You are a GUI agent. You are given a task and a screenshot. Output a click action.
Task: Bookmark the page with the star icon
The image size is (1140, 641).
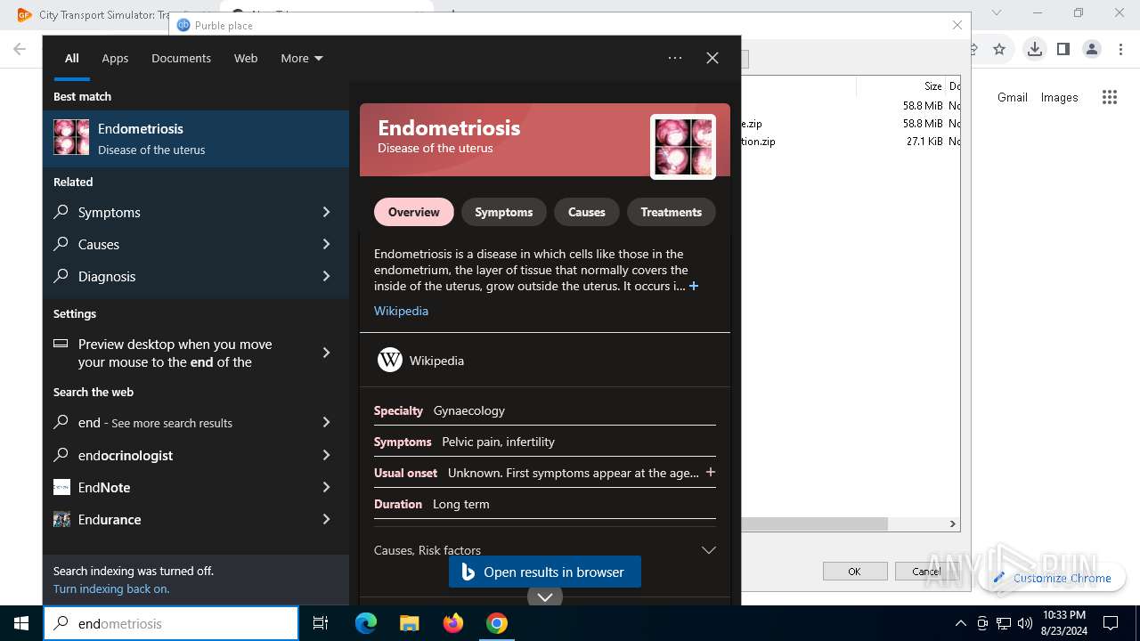[999, 49]
